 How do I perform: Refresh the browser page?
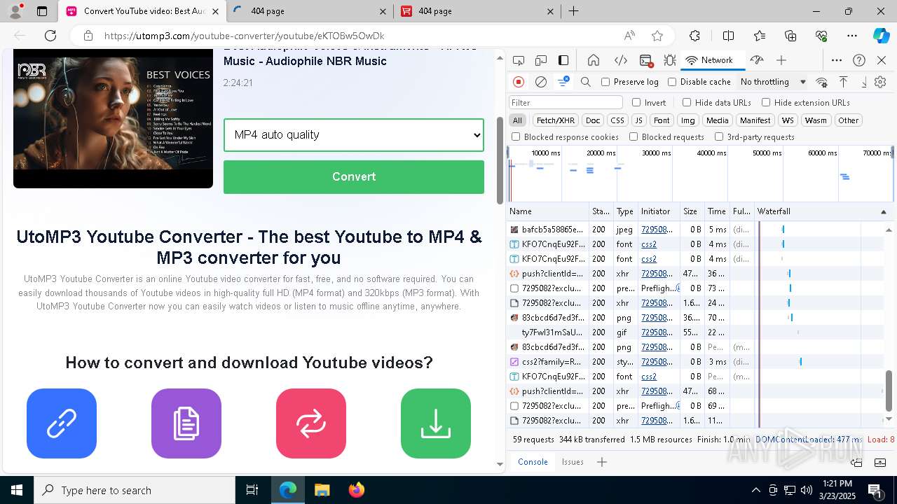coord(50,36)
